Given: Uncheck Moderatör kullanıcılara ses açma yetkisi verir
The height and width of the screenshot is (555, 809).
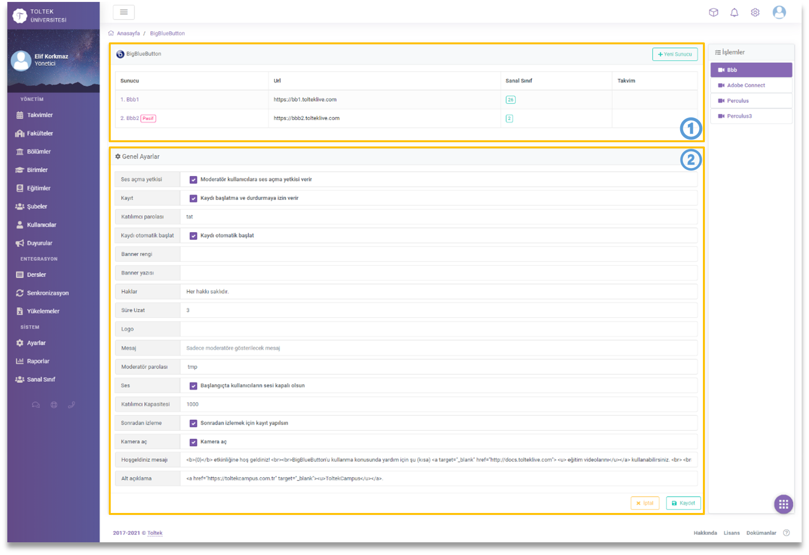Looking at the screenshot, I should pyautogui.click(x=193, y=180).
